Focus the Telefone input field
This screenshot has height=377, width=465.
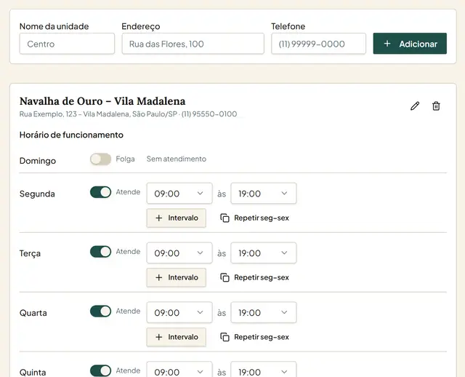[x=318, y=44]
